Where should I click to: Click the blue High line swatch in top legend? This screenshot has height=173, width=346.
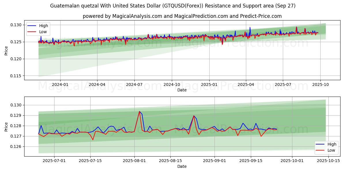click(32, 26)
